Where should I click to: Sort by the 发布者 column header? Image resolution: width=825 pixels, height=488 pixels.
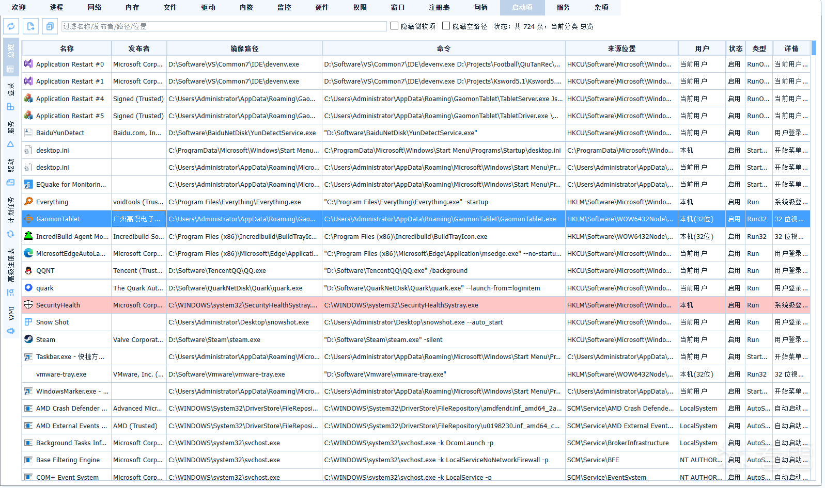point(139,48)
